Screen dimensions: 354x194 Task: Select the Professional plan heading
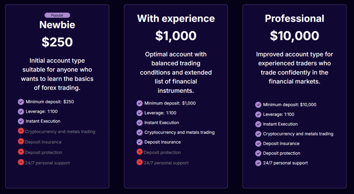pyautogui.click(x=295, y=18)
